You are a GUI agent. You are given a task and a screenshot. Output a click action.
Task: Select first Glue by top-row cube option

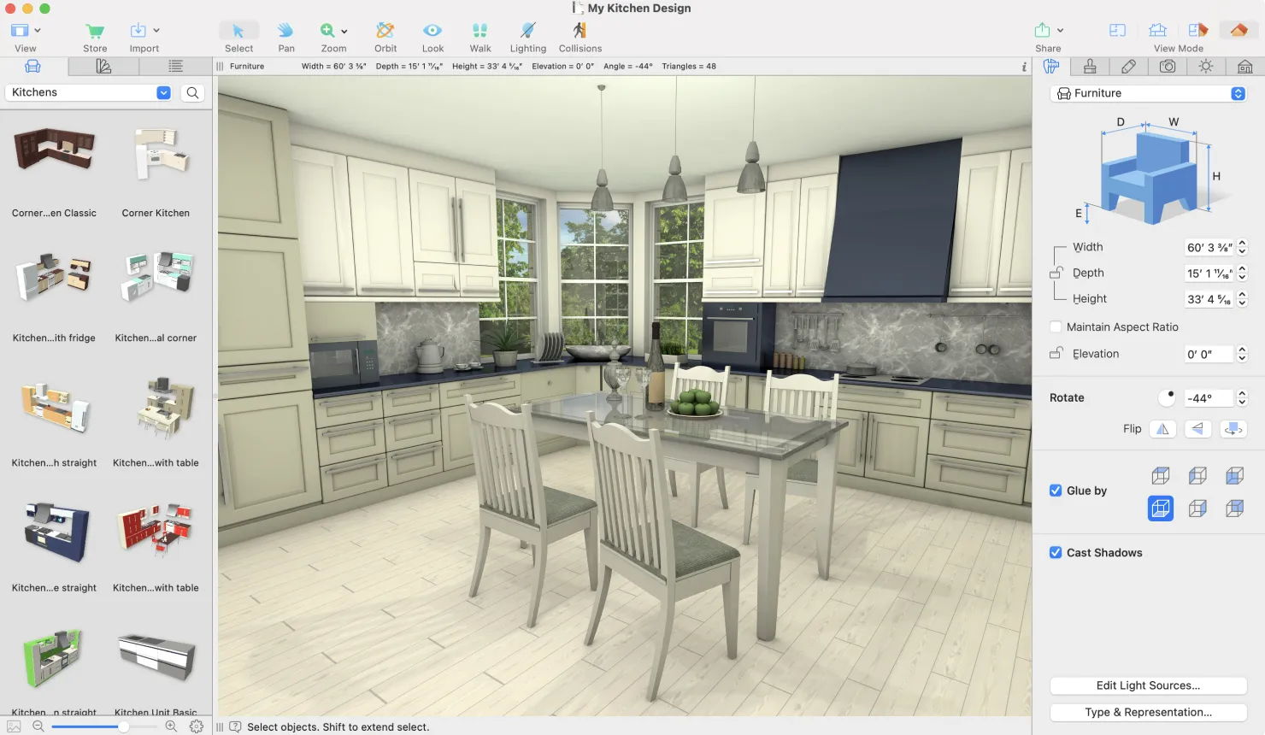pyautogui.click(x=1160, y=476)
